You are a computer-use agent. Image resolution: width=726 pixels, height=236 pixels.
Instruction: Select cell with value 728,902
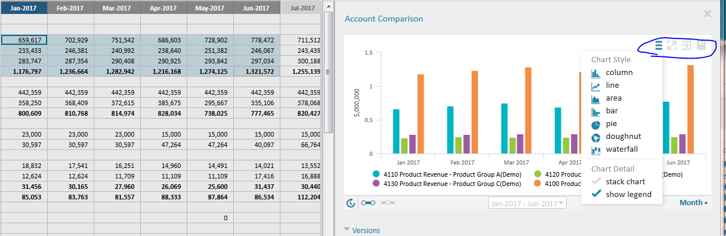(210, 40)
